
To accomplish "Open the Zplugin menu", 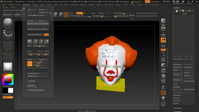I will (5, 7).
